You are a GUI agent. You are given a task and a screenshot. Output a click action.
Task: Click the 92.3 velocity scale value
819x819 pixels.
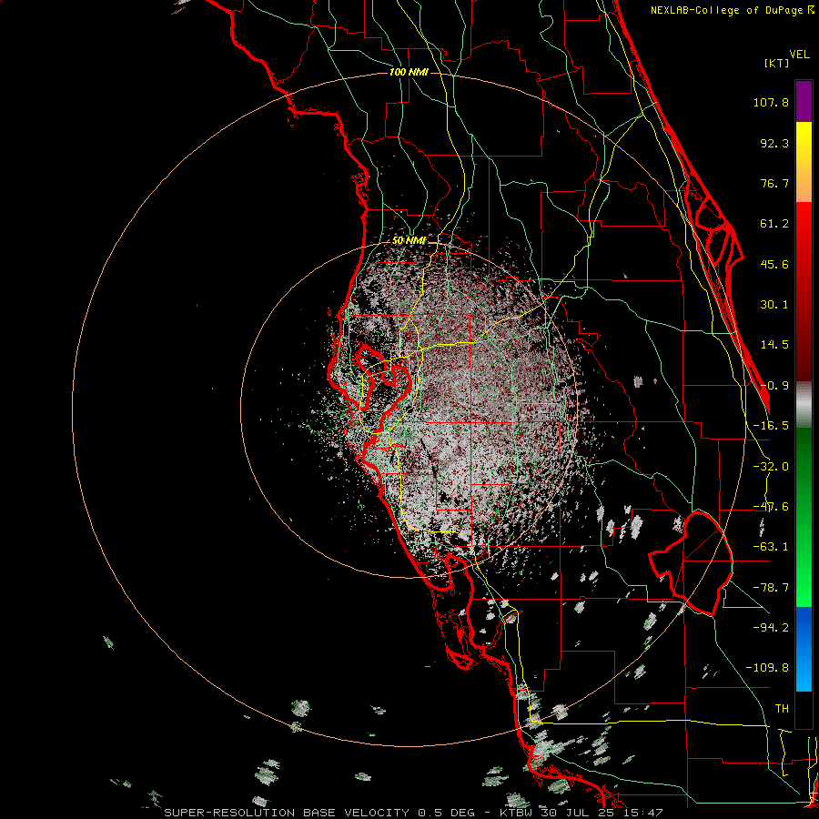coord(774,143)
